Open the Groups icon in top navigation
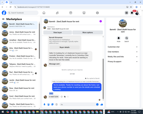 97,13
